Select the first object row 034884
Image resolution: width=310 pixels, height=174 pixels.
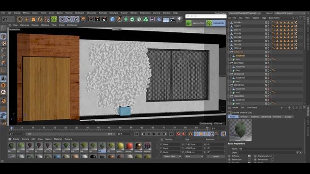pos(237,23)
